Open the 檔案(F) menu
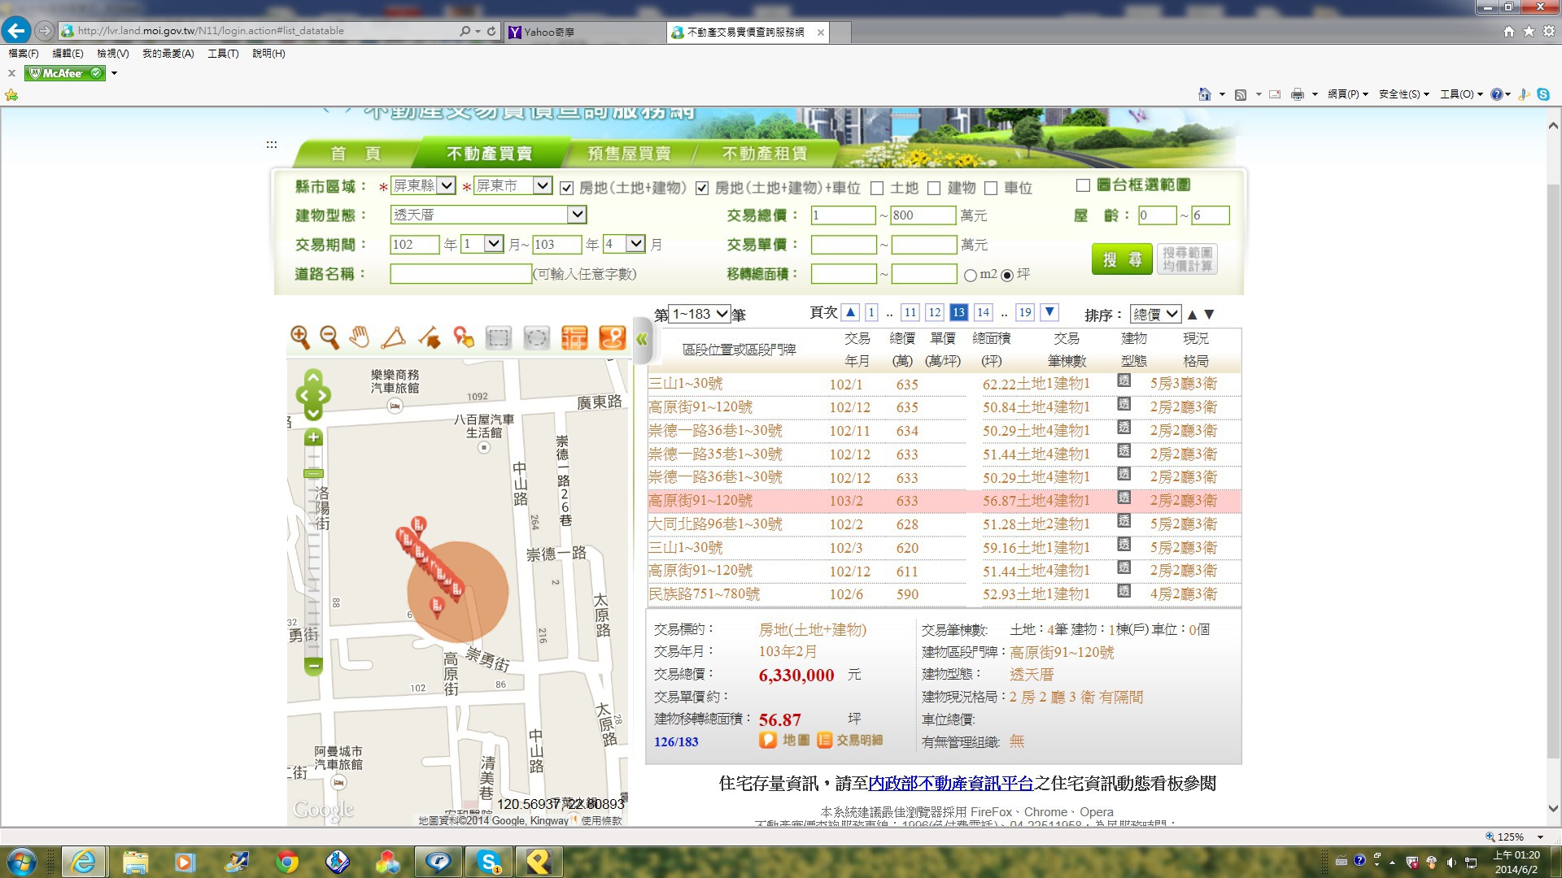 pyautogui.click(x=24, y=54)
